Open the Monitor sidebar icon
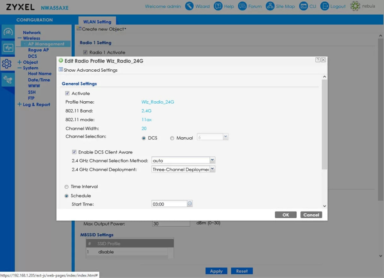Screen dimensions: 384x278 [x=8, y=48]
